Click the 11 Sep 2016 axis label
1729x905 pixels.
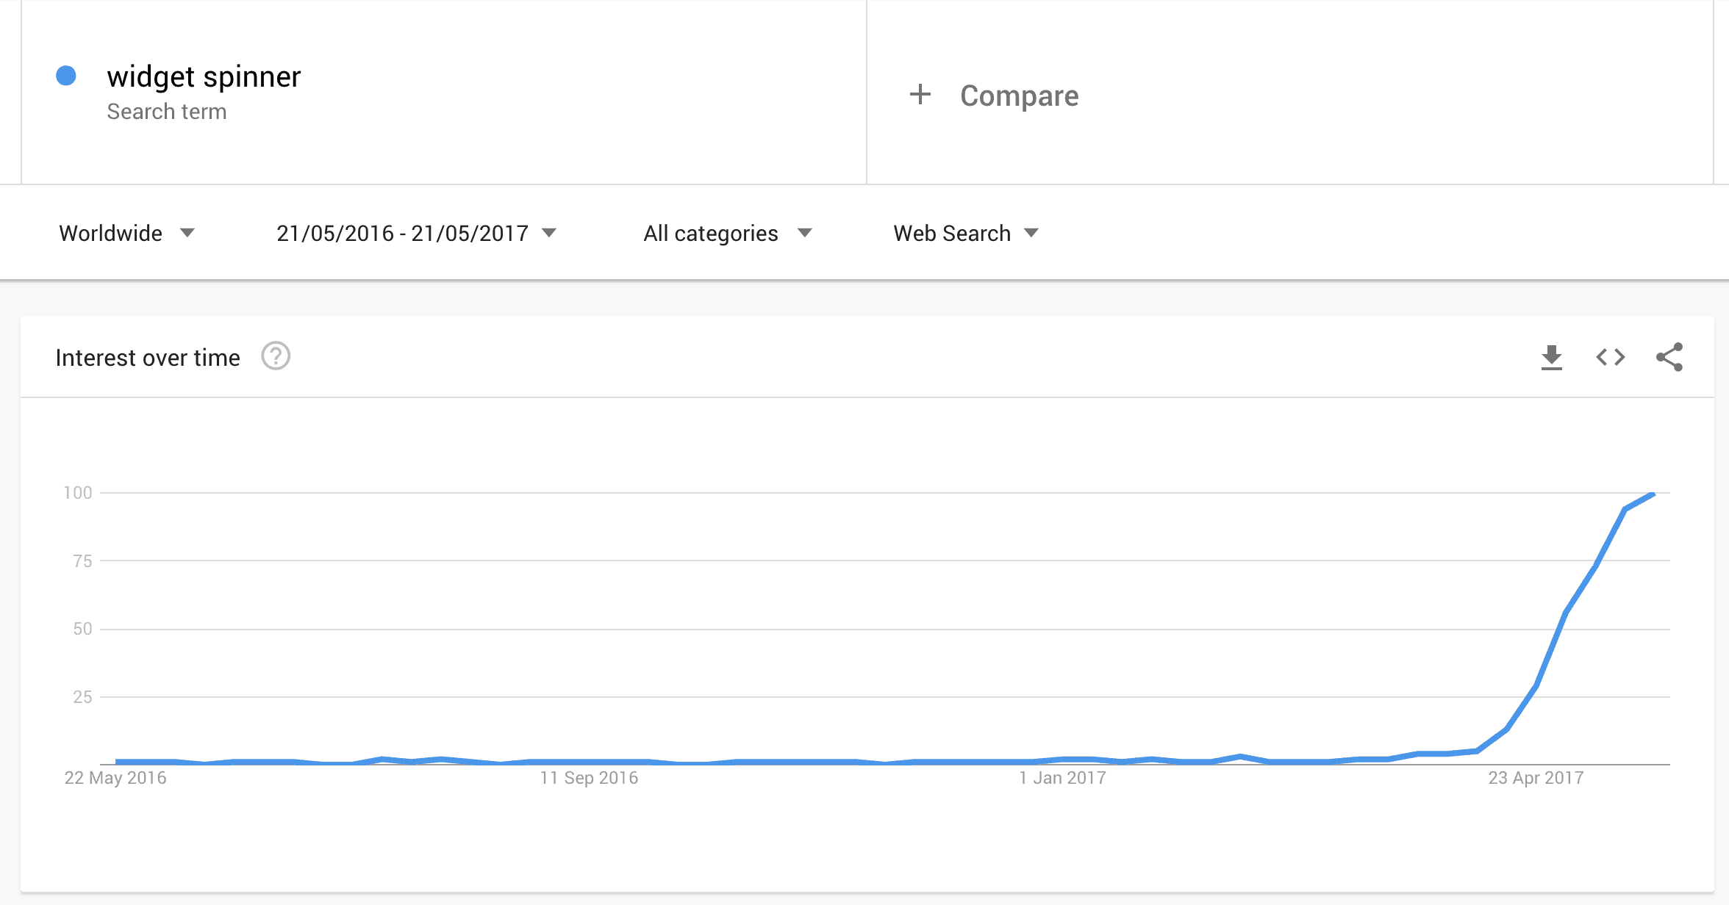coord(589,777)
